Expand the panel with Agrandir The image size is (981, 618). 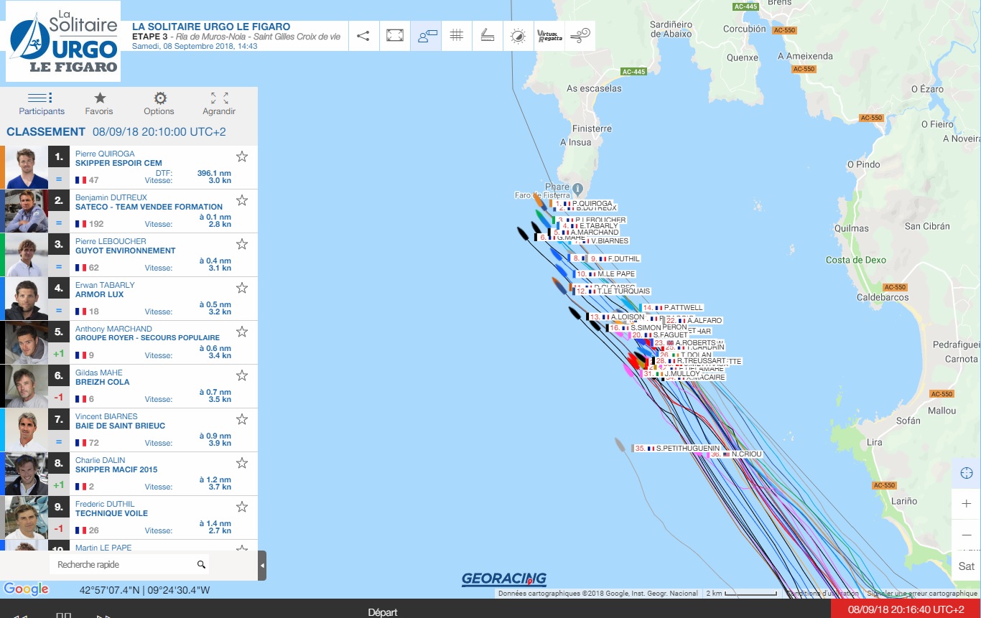[219, 103]
